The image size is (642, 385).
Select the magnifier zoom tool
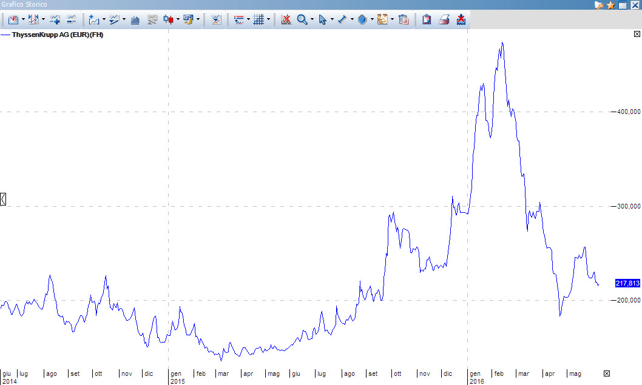tap(302, 19)
